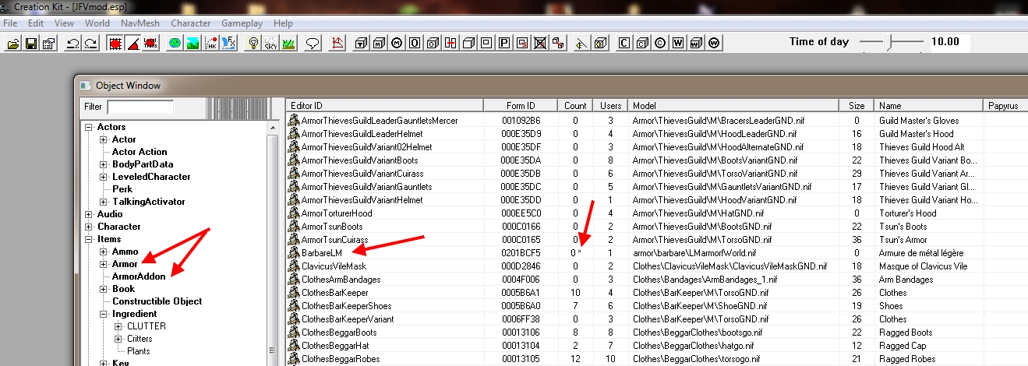This screenshot has width=1028, height=366.
Task: Click the Fx toolbar icon
Action: [228, 44]
